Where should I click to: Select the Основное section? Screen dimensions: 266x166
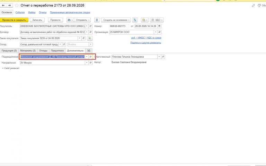pyautogui.click(x=7, y=12)
